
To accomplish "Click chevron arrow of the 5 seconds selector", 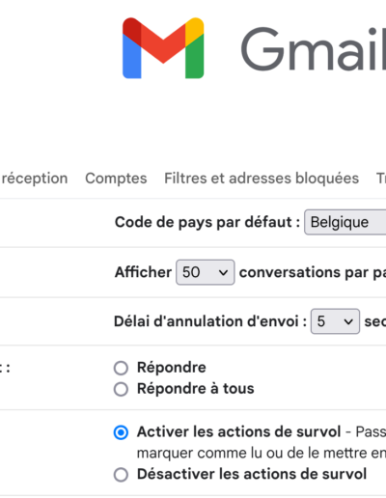I will click(348, 321).
